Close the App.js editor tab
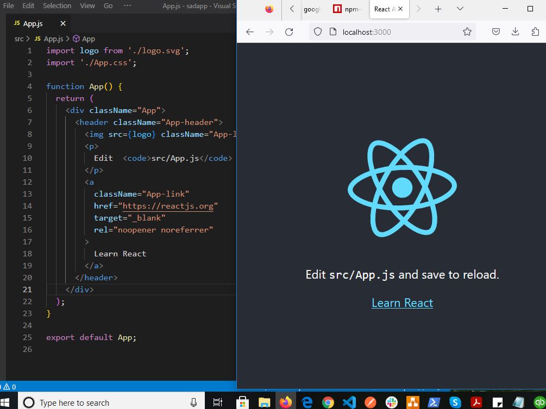The height and width of the screenshot is (409, 546). (62, 24)
